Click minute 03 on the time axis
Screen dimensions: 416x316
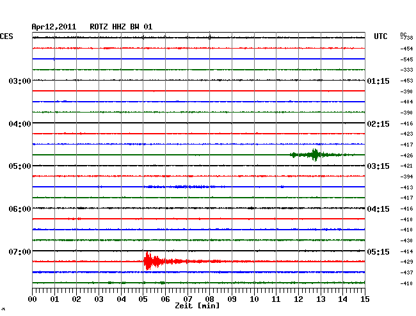click(99, 299)
